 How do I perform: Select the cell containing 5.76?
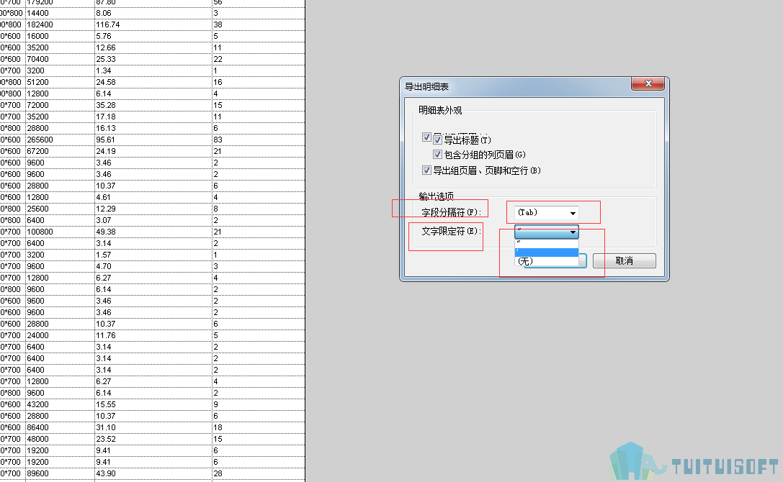pyautogui.click(x=153, y=36)
